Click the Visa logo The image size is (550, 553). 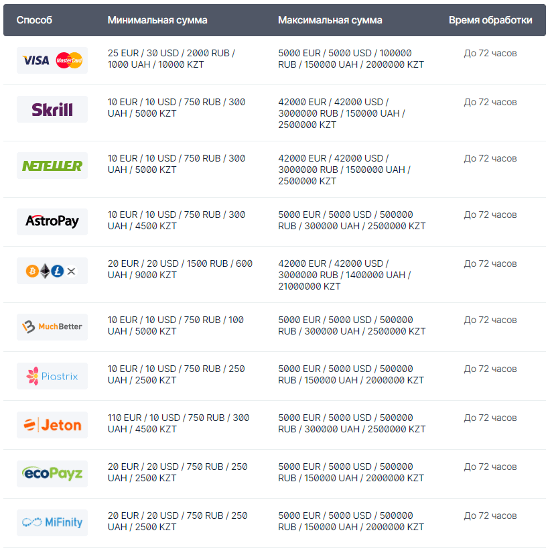coord(36,60)
